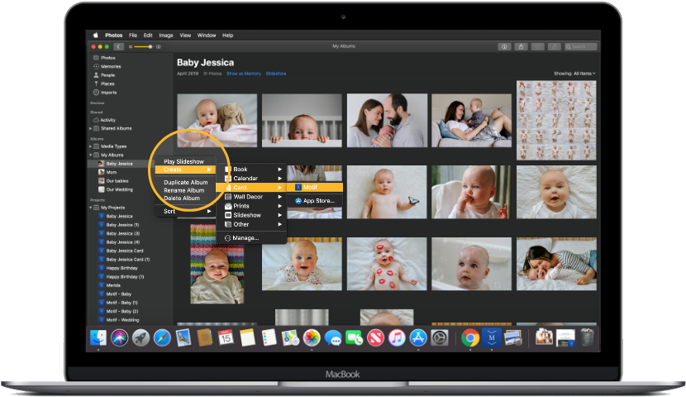Open the Info button in toolbar
This screenshot has width=686, height=397.
coord(504,46)
